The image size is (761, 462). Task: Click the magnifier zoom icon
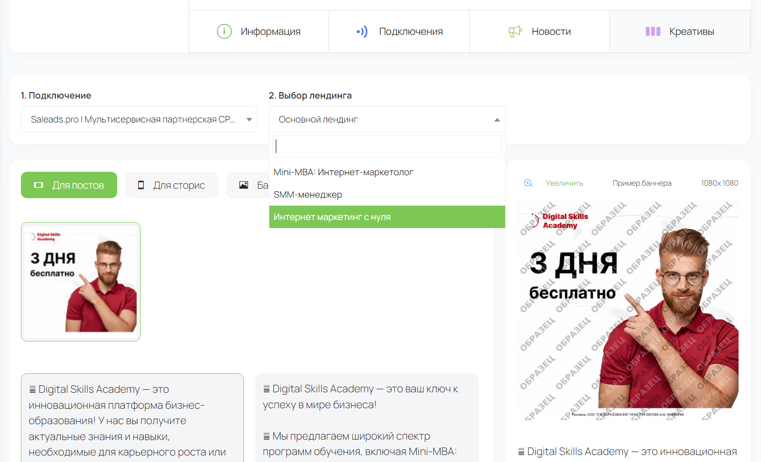(529, 183)
